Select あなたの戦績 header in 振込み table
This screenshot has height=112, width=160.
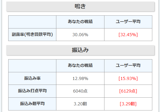80,66
